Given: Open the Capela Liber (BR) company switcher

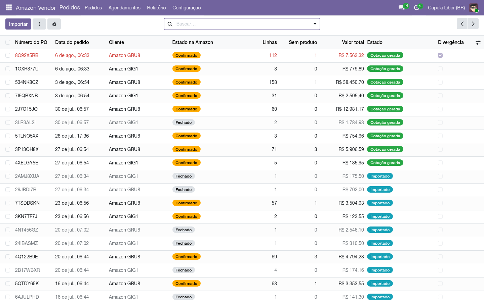Looking at the screenshot, I should [446, 8].
